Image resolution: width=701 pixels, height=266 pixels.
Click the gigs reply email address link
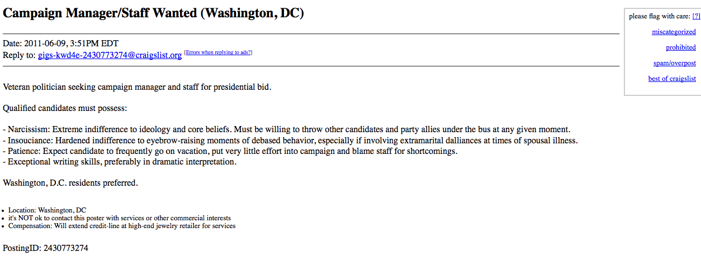click(110, 55)
